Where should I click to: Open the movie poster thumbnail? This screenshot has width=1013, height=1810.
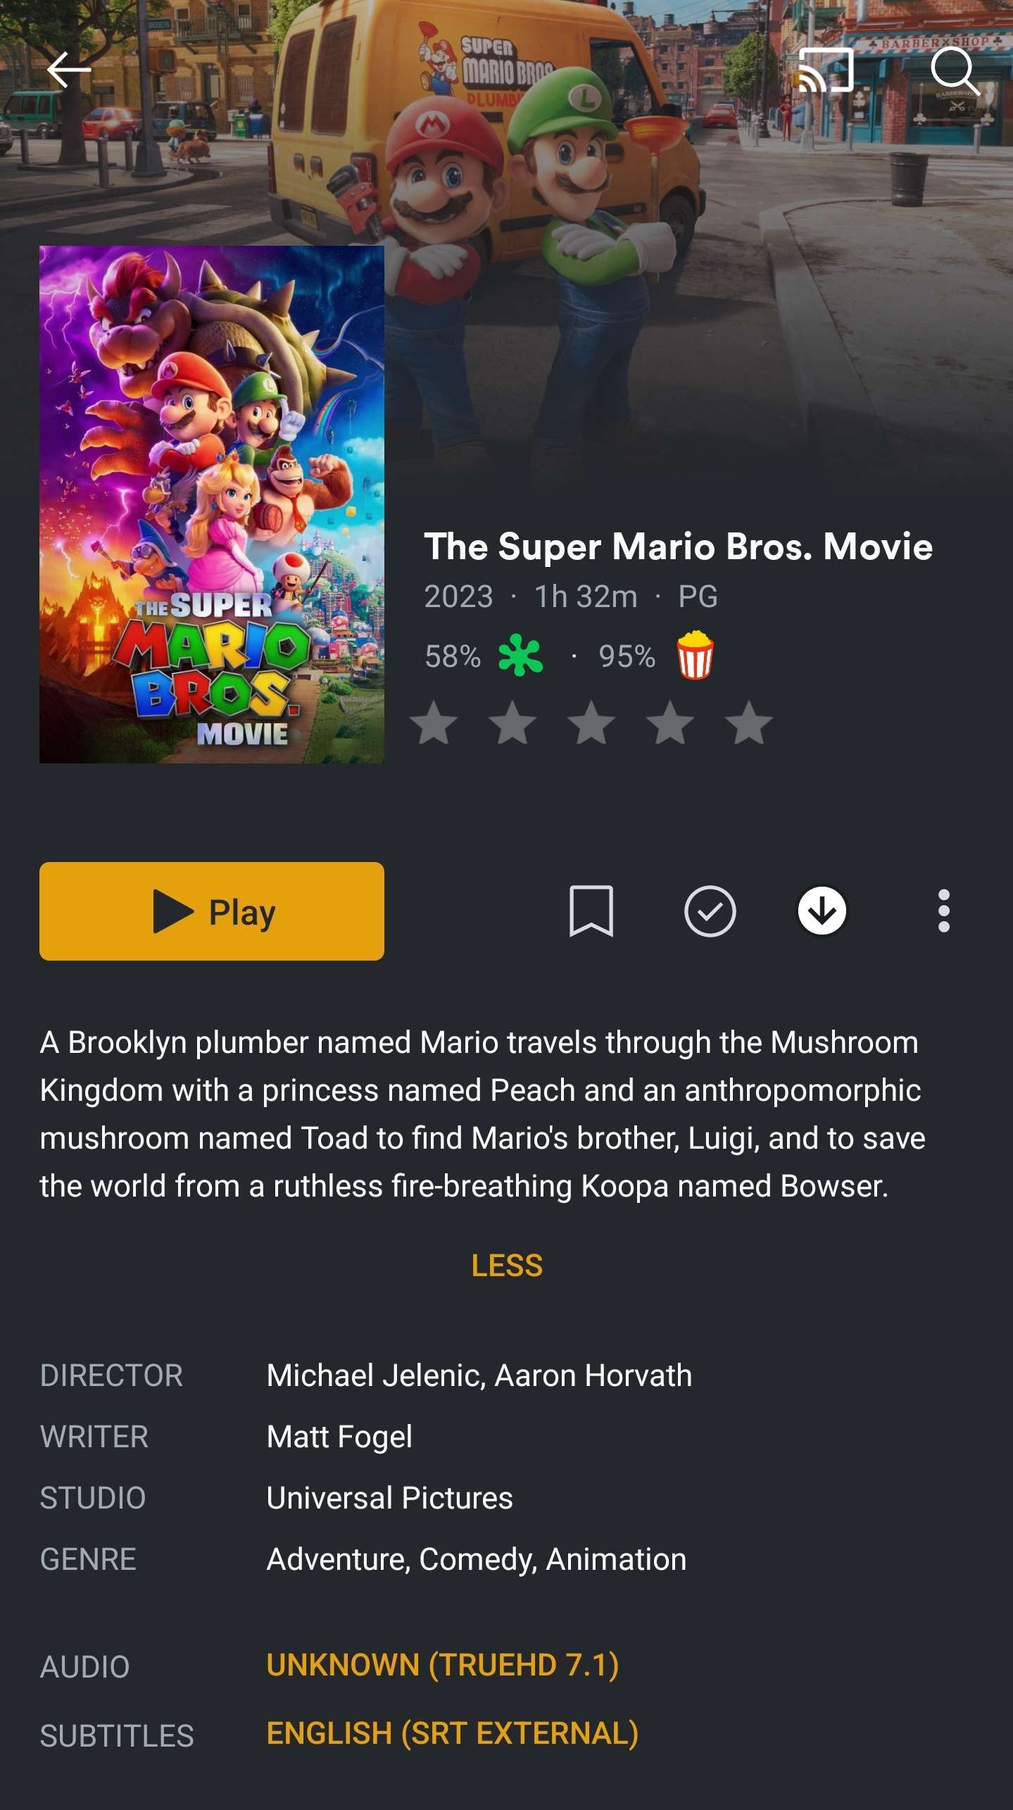coord(212,504)
